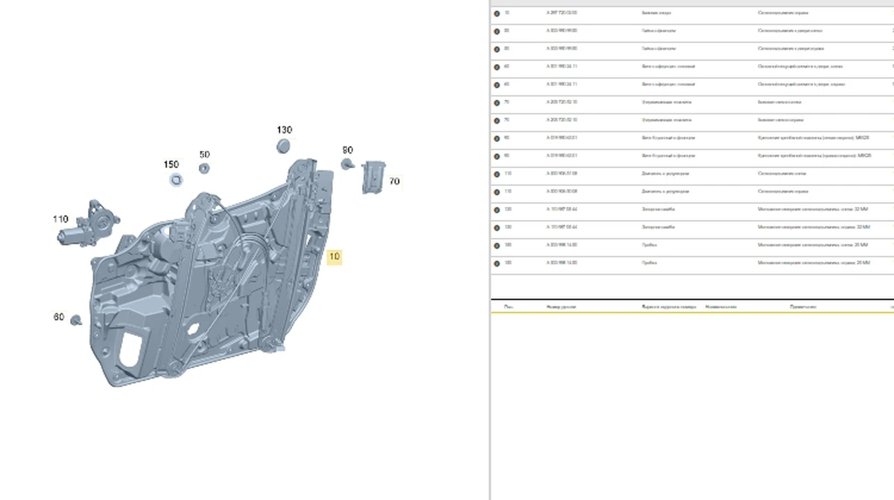Image resolution: width=894 pixels, height=500 pixels.
Task: Open icon for left-side position 110 motor row
Action: click(497, 174)
